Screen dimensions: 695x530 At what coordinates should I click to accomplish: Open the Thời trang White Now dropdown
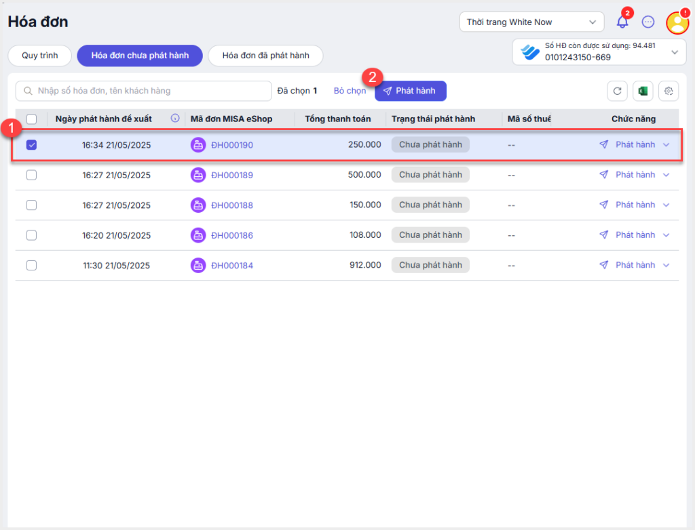click(531, 22)
